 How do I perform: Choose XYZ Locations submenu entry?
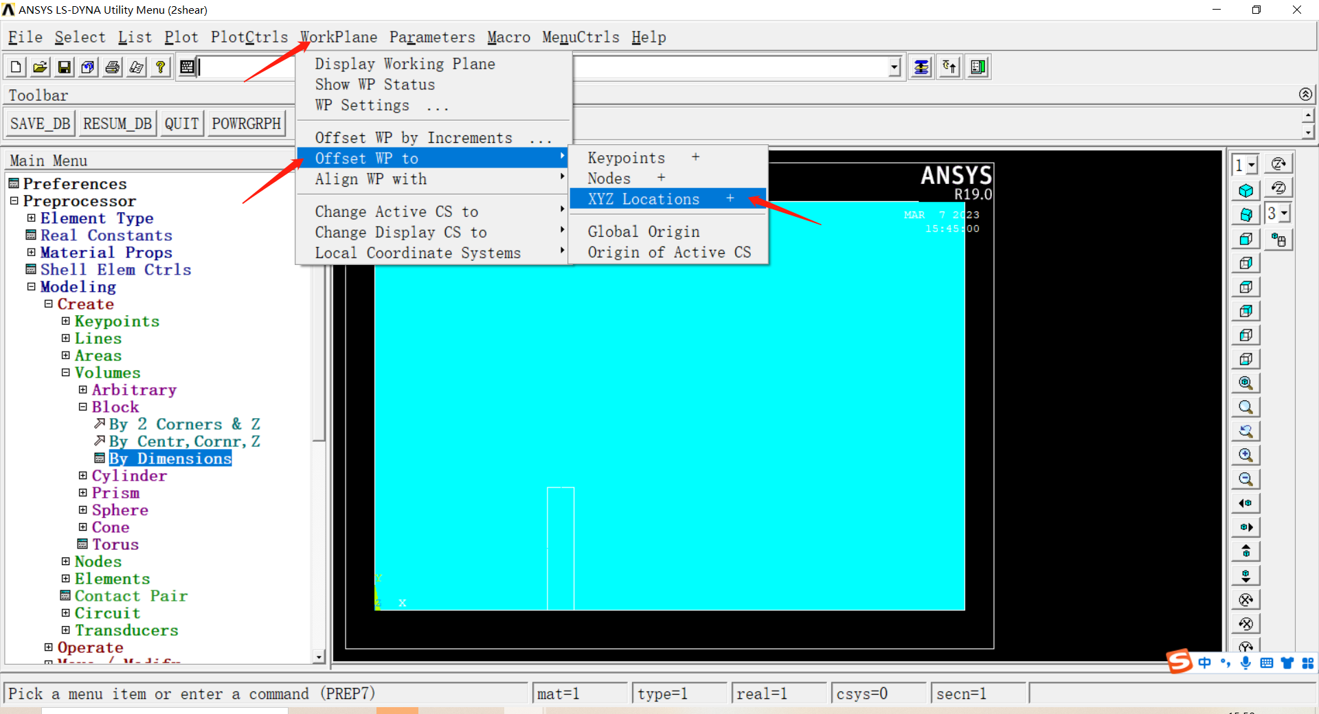668,199
